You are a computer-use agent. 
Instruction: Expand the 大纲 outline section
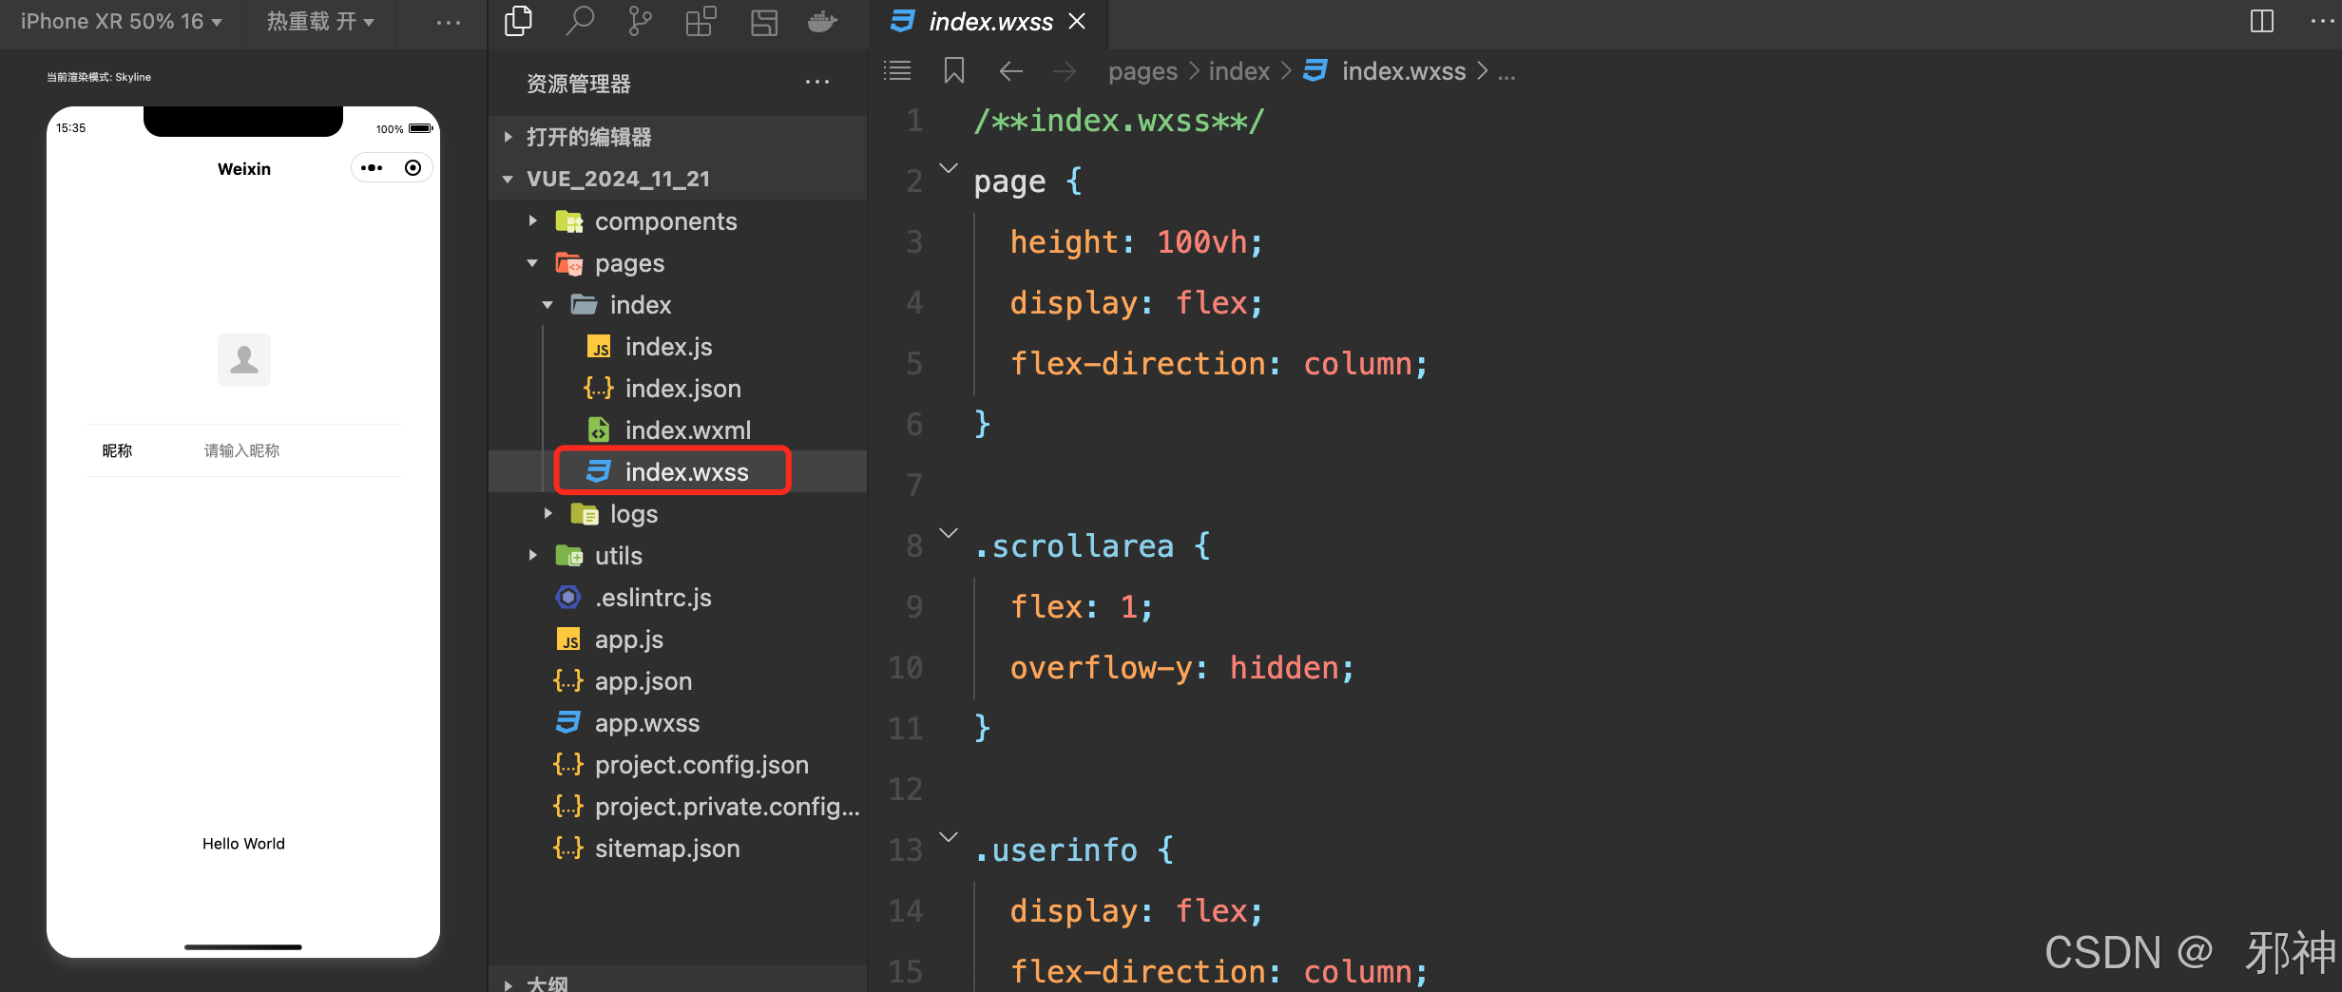pos(678,981)
